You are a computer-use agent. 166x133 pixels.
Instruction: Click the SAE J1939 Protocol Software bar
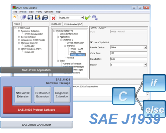(x=37, y=110)
